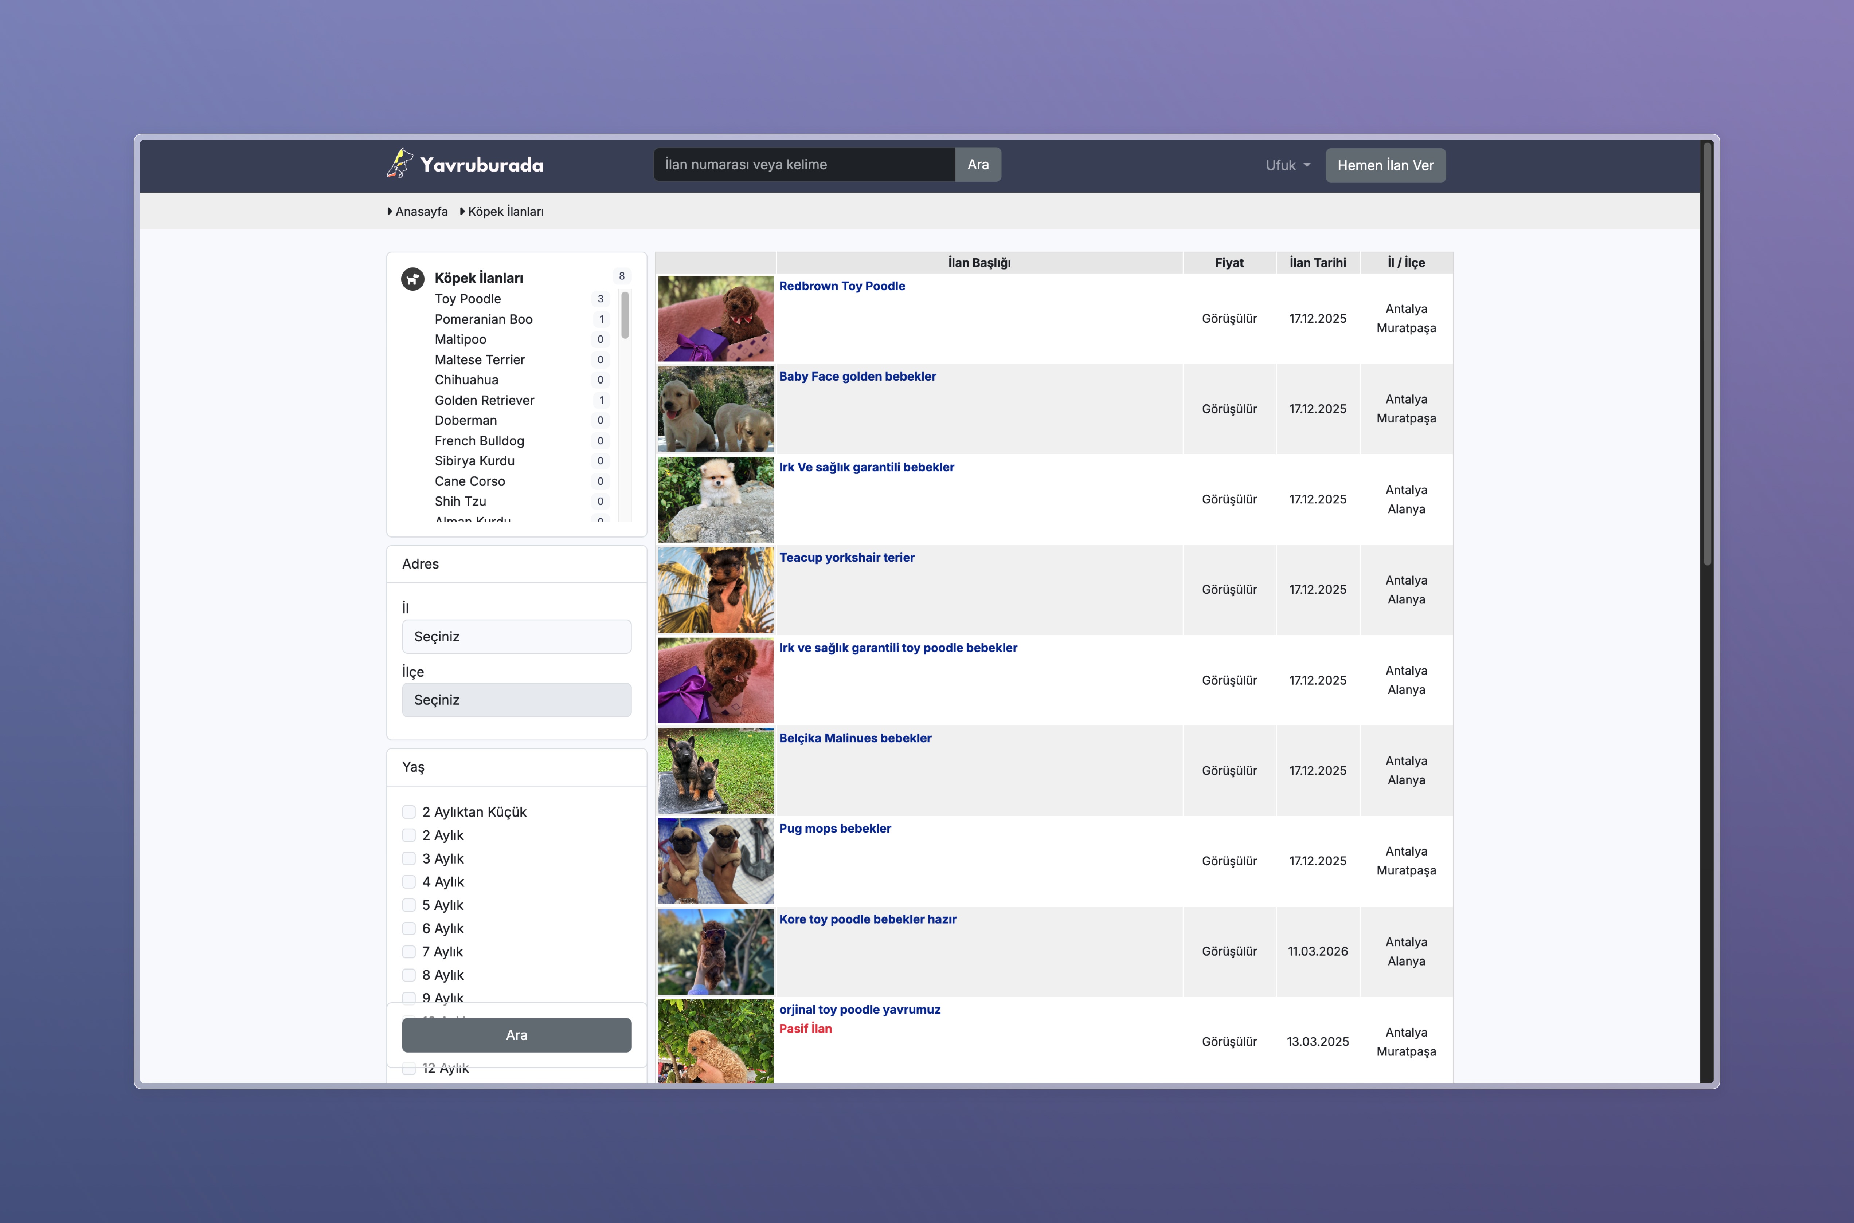Image resolution: width=1854 pixels, height=1223 pixels.
Task: Enable the 4 Aylık age filter
Action: (409, 881)
